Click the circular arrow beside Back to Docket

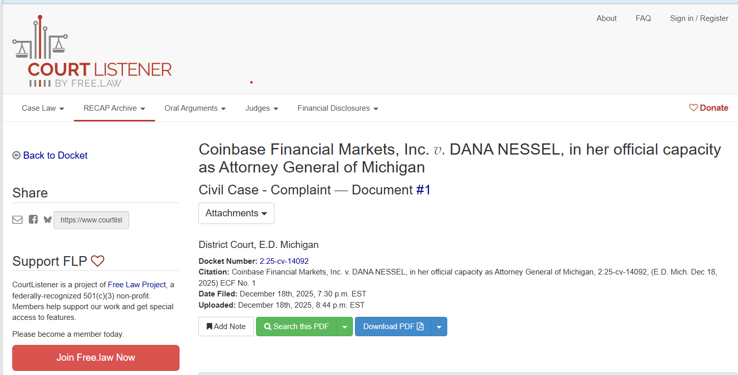[16, 155]
